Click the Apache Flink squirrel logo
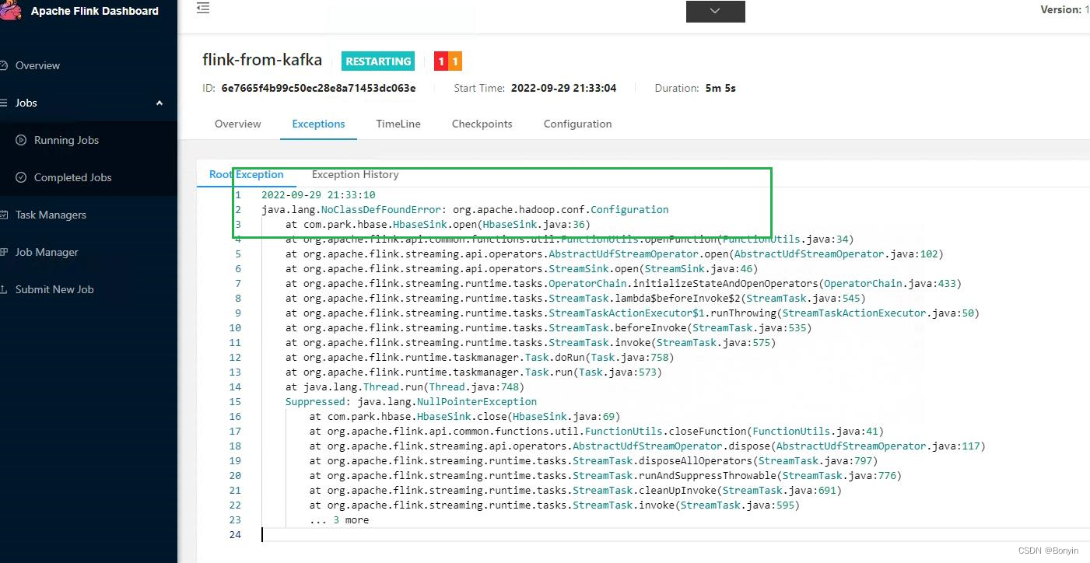Screen dimensions: 1090x563 click(9, 9)
